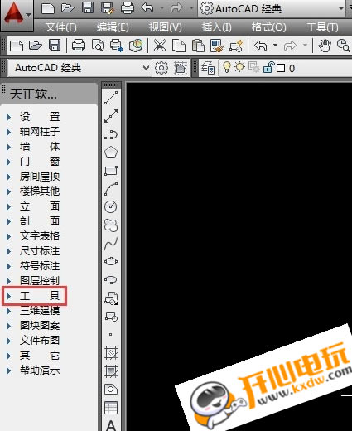Open the 文件(F) menu

coord(61,27)
